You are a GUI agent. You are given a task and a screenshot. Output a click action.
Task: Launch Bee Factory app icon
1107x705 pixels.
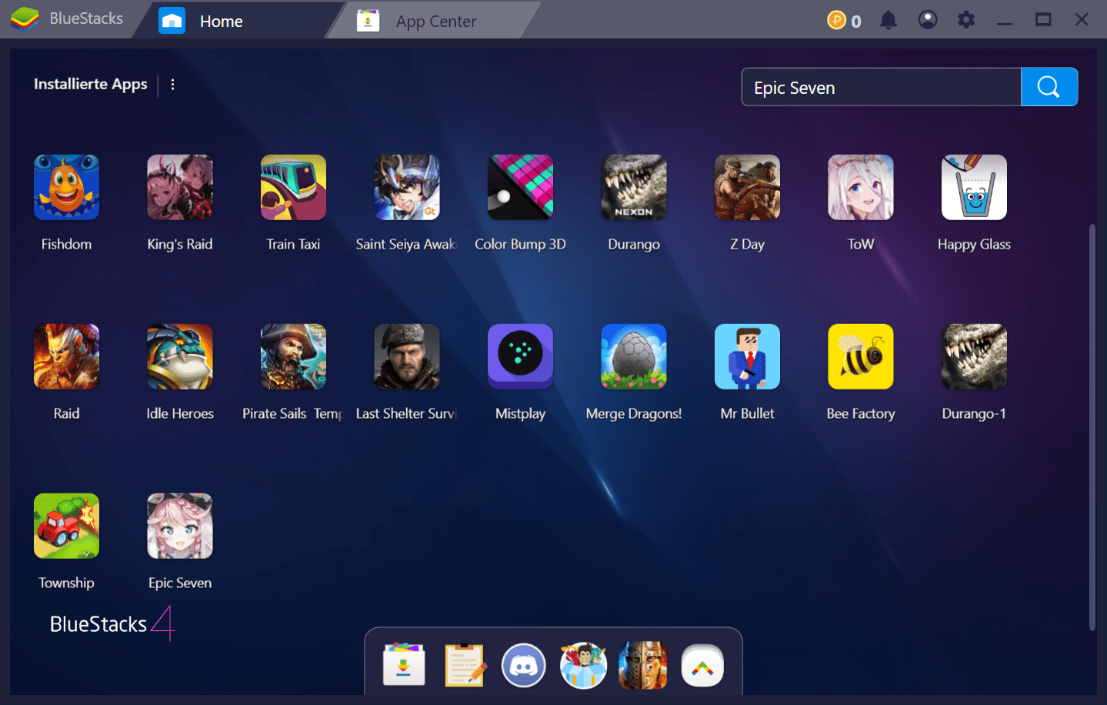click(861, 356)
